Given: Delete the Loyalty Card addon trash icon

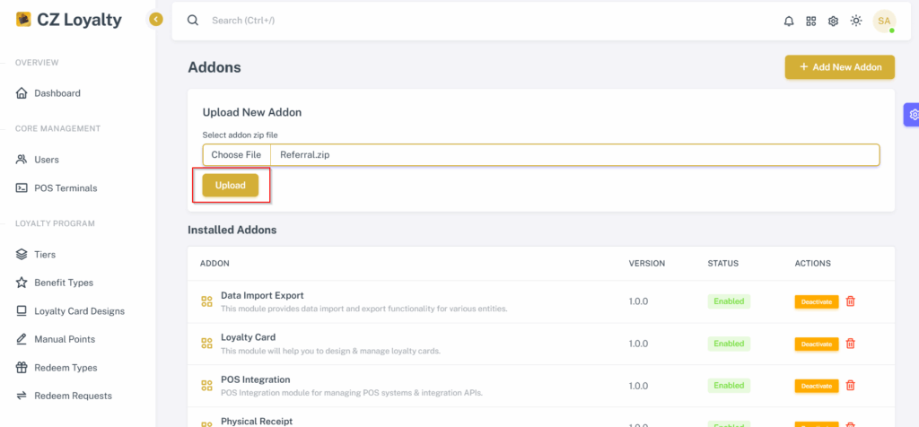Looking at the screenshot, I should click(851, 344).
